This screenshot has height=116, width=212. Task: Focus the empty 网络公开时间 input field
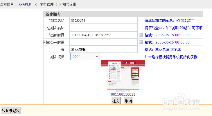point(103,42)
